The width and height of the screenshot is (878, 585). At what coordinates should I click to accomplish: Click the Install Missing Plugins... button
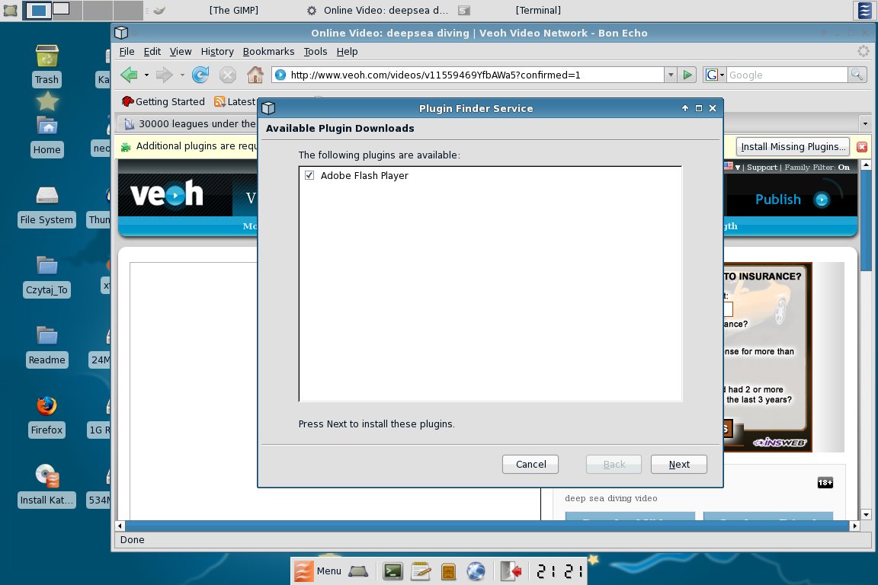pyautogui.click(x=793, y=147)
